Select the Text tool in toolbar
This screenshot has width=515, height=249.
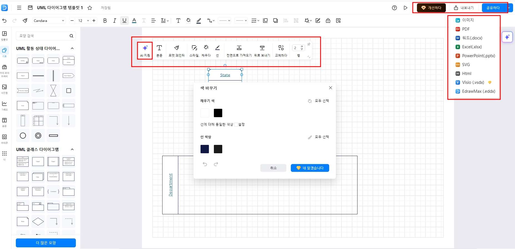coord(178,21)
